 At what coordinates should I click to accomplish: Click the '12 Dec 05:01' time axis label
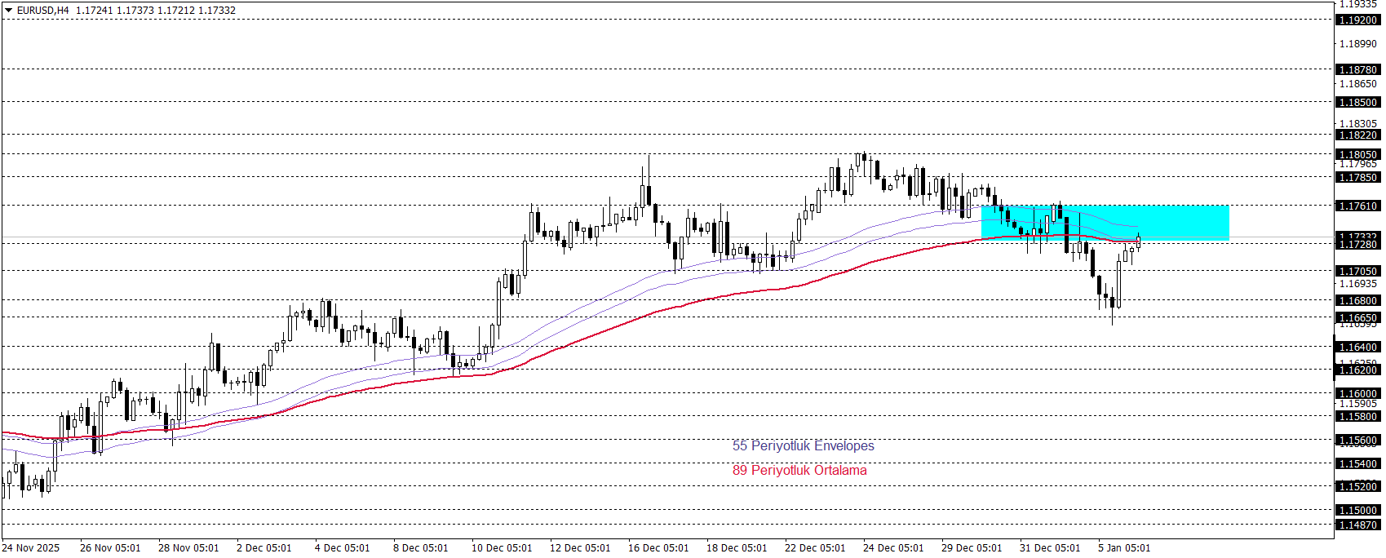[x=580, y=548]
